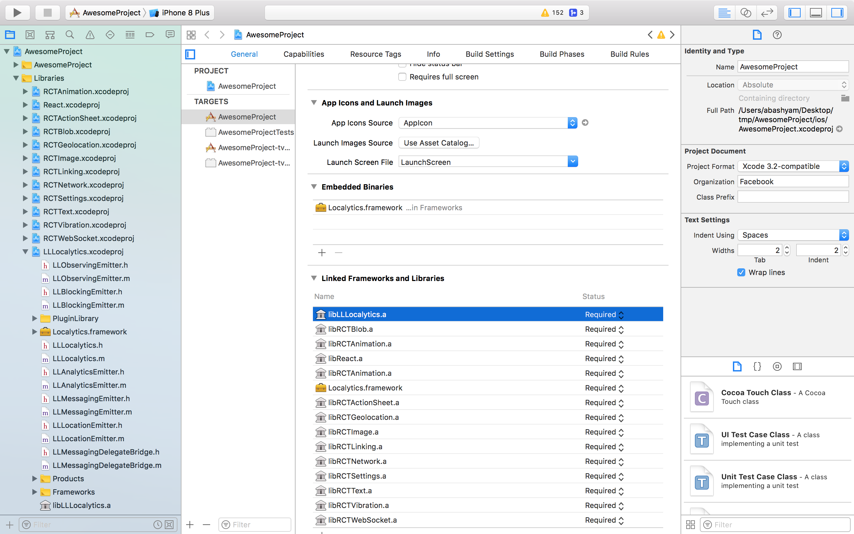
Task: Click the Class Prefix field
Action: point(793,197)
